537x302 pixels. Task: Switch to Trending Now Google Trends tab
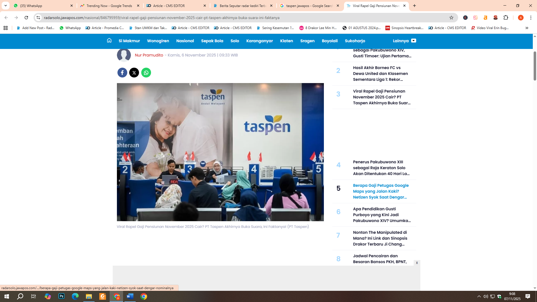click(x=109, y=6)
